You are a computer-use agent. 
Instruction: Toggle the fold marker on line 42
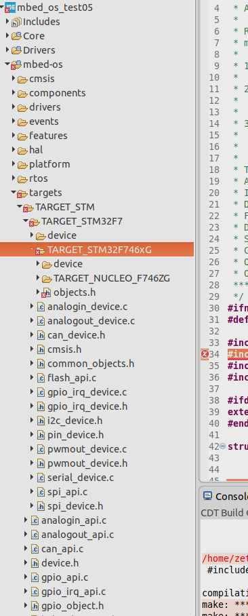[222, 446]
